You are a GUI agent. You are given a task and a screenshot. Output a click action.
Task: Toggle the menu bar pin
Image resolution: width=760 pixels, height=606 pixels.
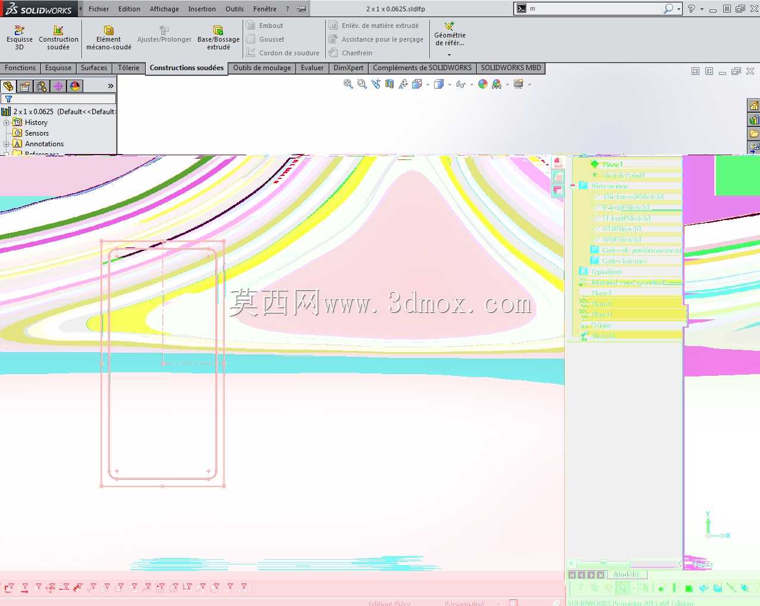tap(302, 9)
